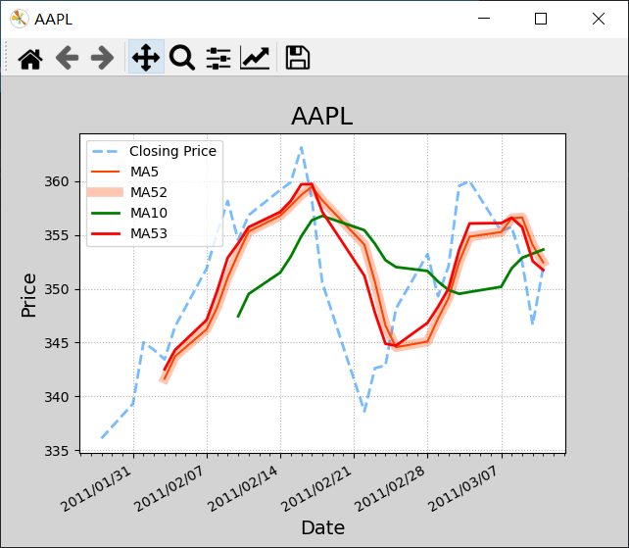Click the 355 price tick label

57,235
